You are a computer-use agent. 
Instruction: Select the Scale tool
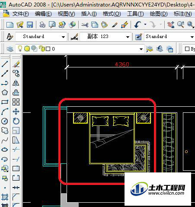click(x=16, y=131)
